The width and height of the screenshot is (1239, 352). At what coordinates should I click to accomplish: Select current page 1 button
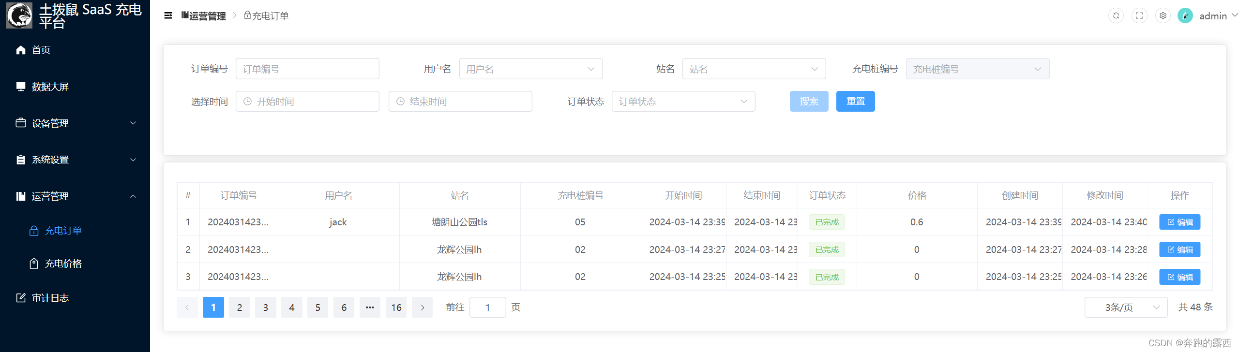[x=213, y=308]
